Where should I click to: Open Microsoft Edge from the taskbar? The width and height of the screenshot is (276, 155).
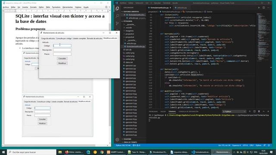(88, 152)
